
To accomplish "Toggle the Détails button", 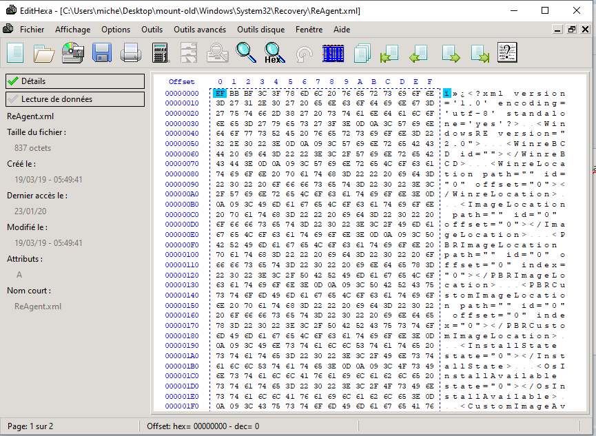I will (75, 81).
